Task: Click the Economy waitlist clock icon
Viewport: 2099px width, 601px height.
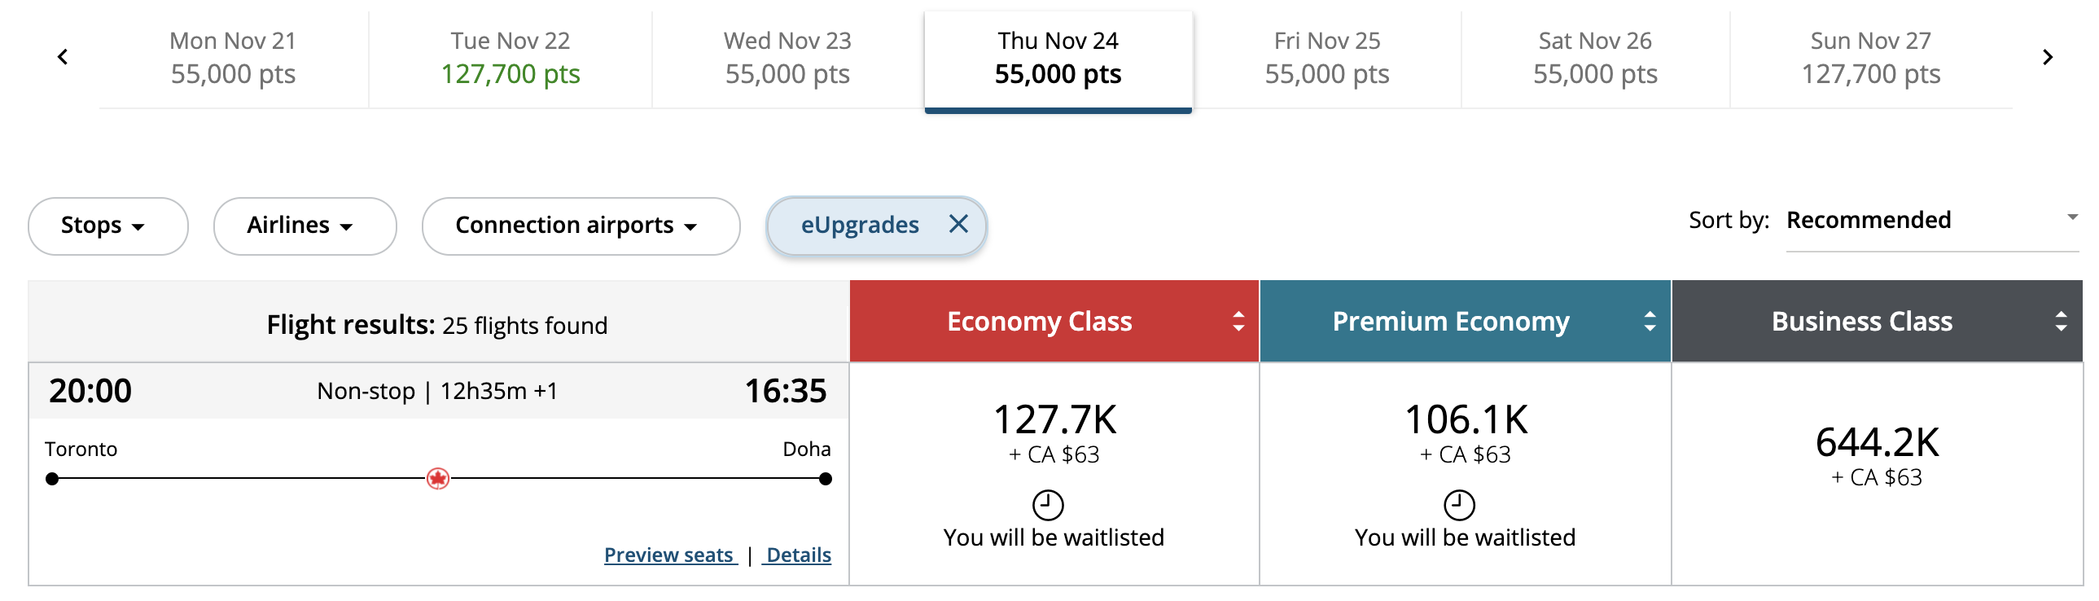Action: (x=1048, y=505)
